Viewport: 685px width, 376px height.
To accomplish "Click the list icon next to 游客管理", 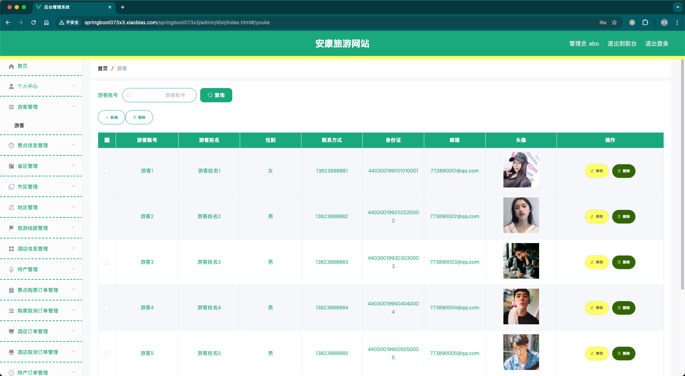I will (x=11, y=107).
